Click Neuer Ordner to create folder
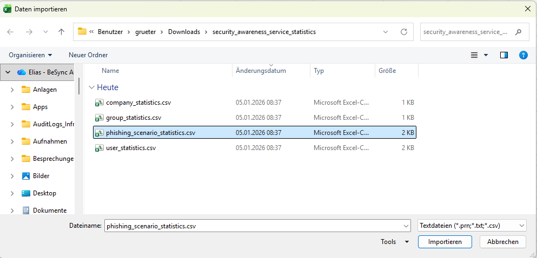Viewport: 537px width, 258px height. (x=88, y=55)
